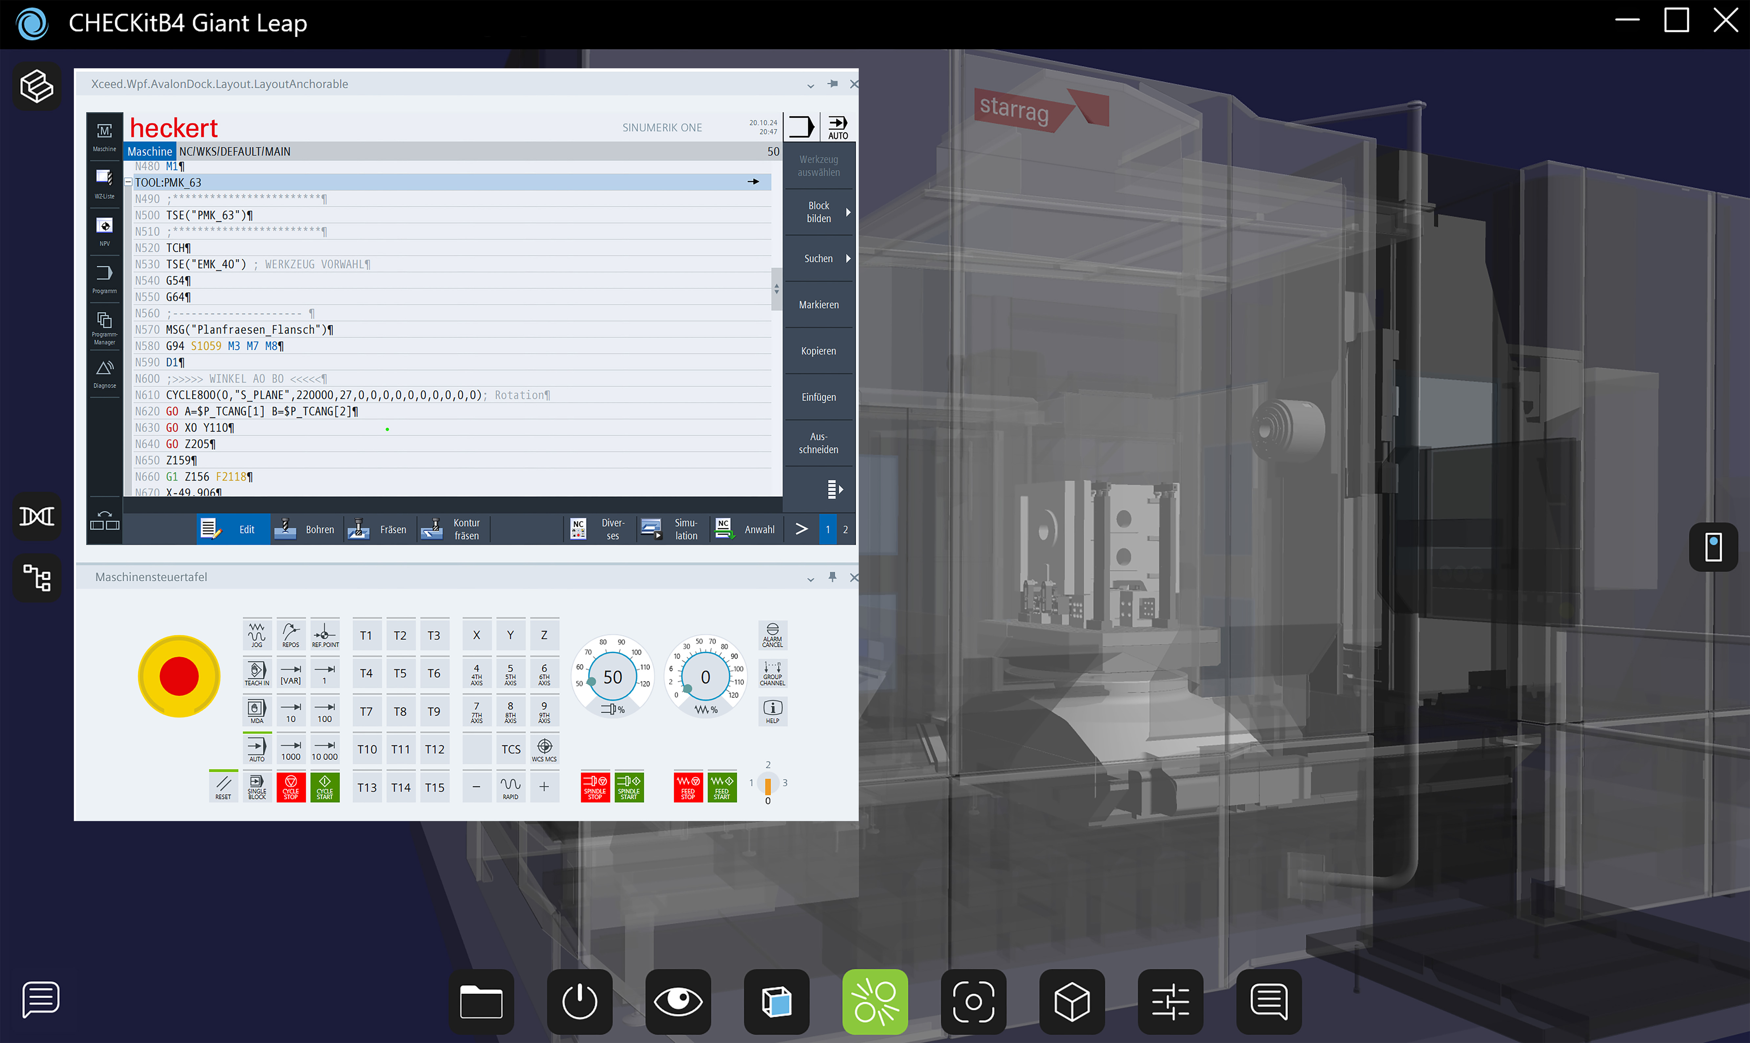Expand the Block bilden softkey submenu
Image resolution: width=1750 pixels, height=1043 pixels.
(819, 212)
